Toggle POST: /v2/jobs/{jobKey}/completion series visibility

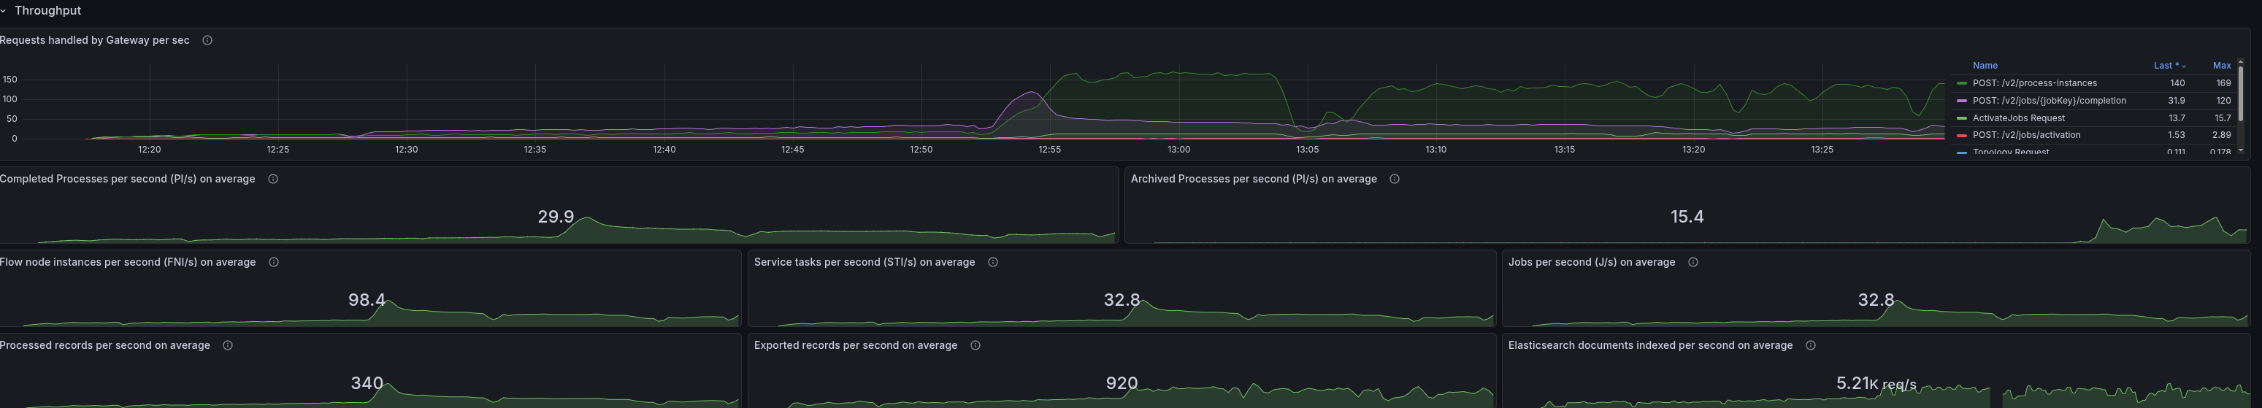pyautogui.click(x=2049, y=101)
